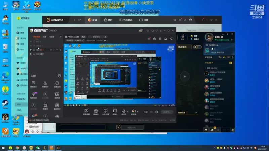Open the 直播 tab in WeGame
269x151 pixels.
(144, 20)
